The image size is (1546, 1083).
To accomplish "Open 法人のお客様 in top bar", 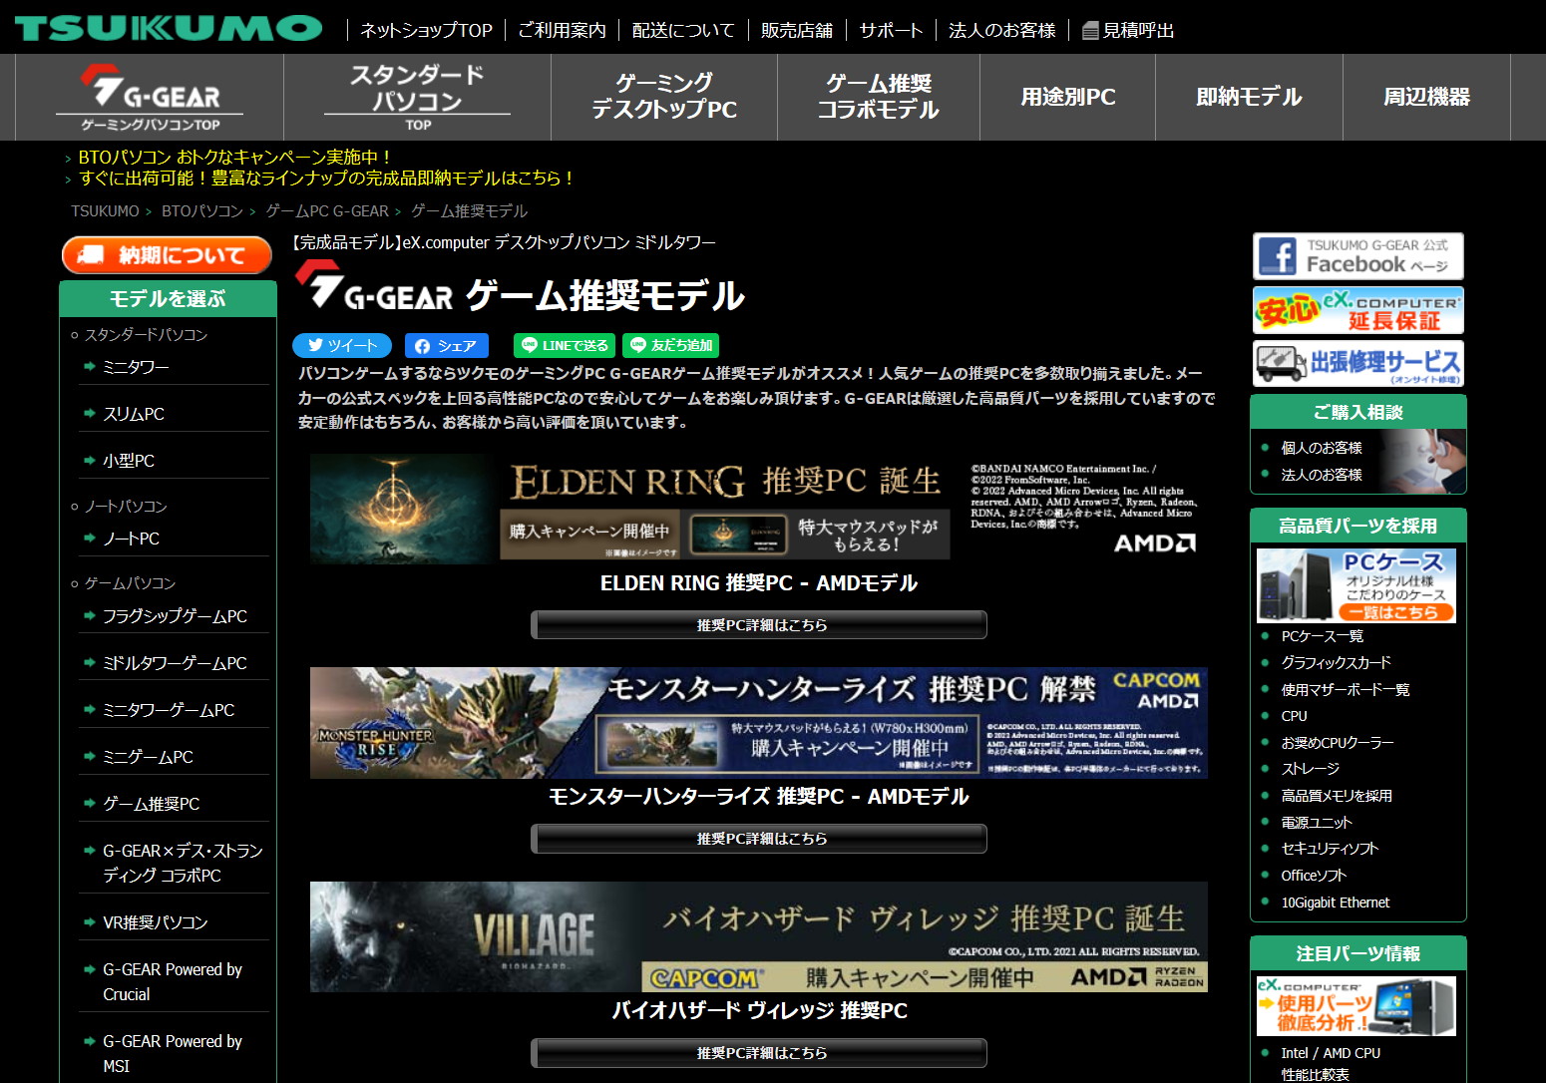I will pos(1001,31).
